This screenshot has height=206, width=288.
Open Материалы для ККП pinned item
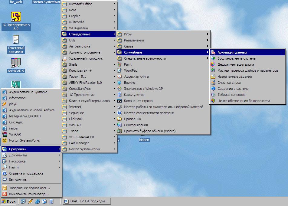(x=31, y=116)
